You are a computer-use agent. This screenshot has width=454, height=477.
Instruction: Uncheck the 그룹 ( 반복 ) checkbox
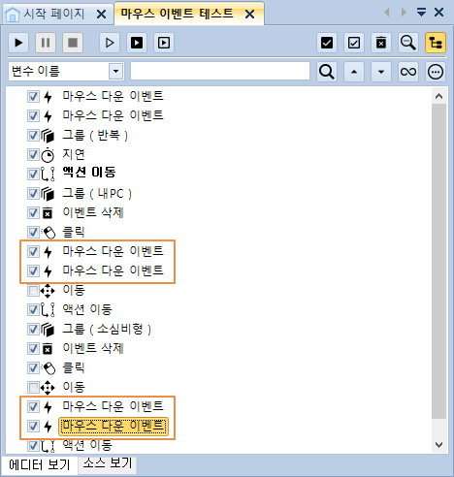click(x=33, y=135)
